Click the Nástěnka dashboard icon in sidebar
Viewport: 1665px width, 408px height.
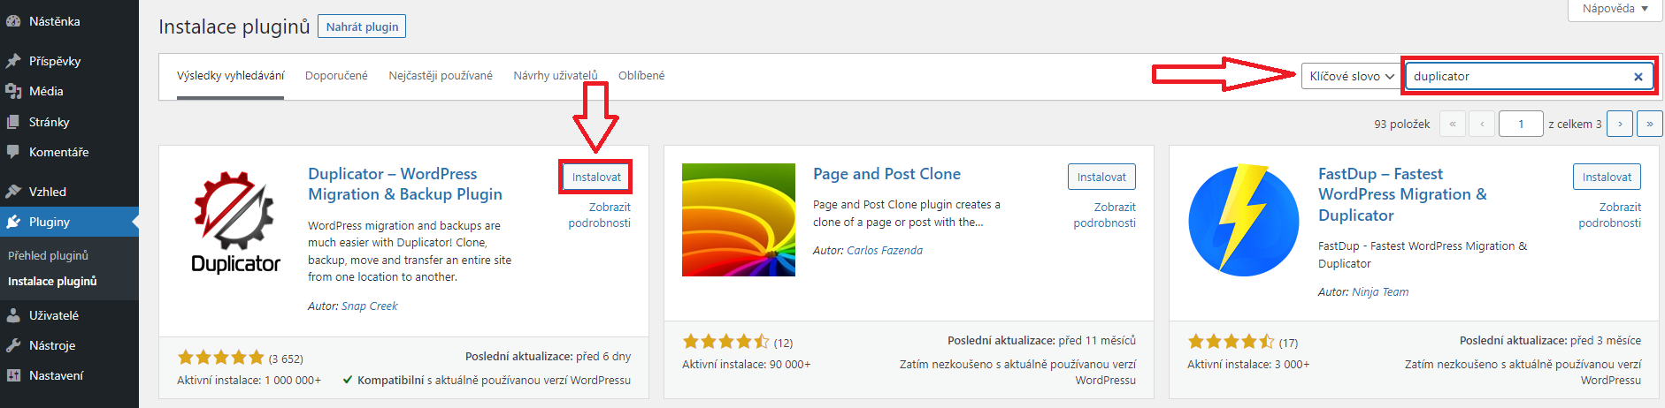pyautogui.click(x=13, y=21)
